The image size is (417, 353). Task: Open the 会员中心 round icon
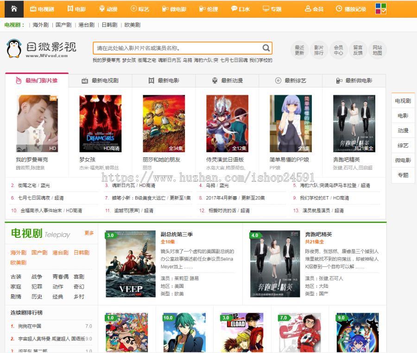(338, 50)
